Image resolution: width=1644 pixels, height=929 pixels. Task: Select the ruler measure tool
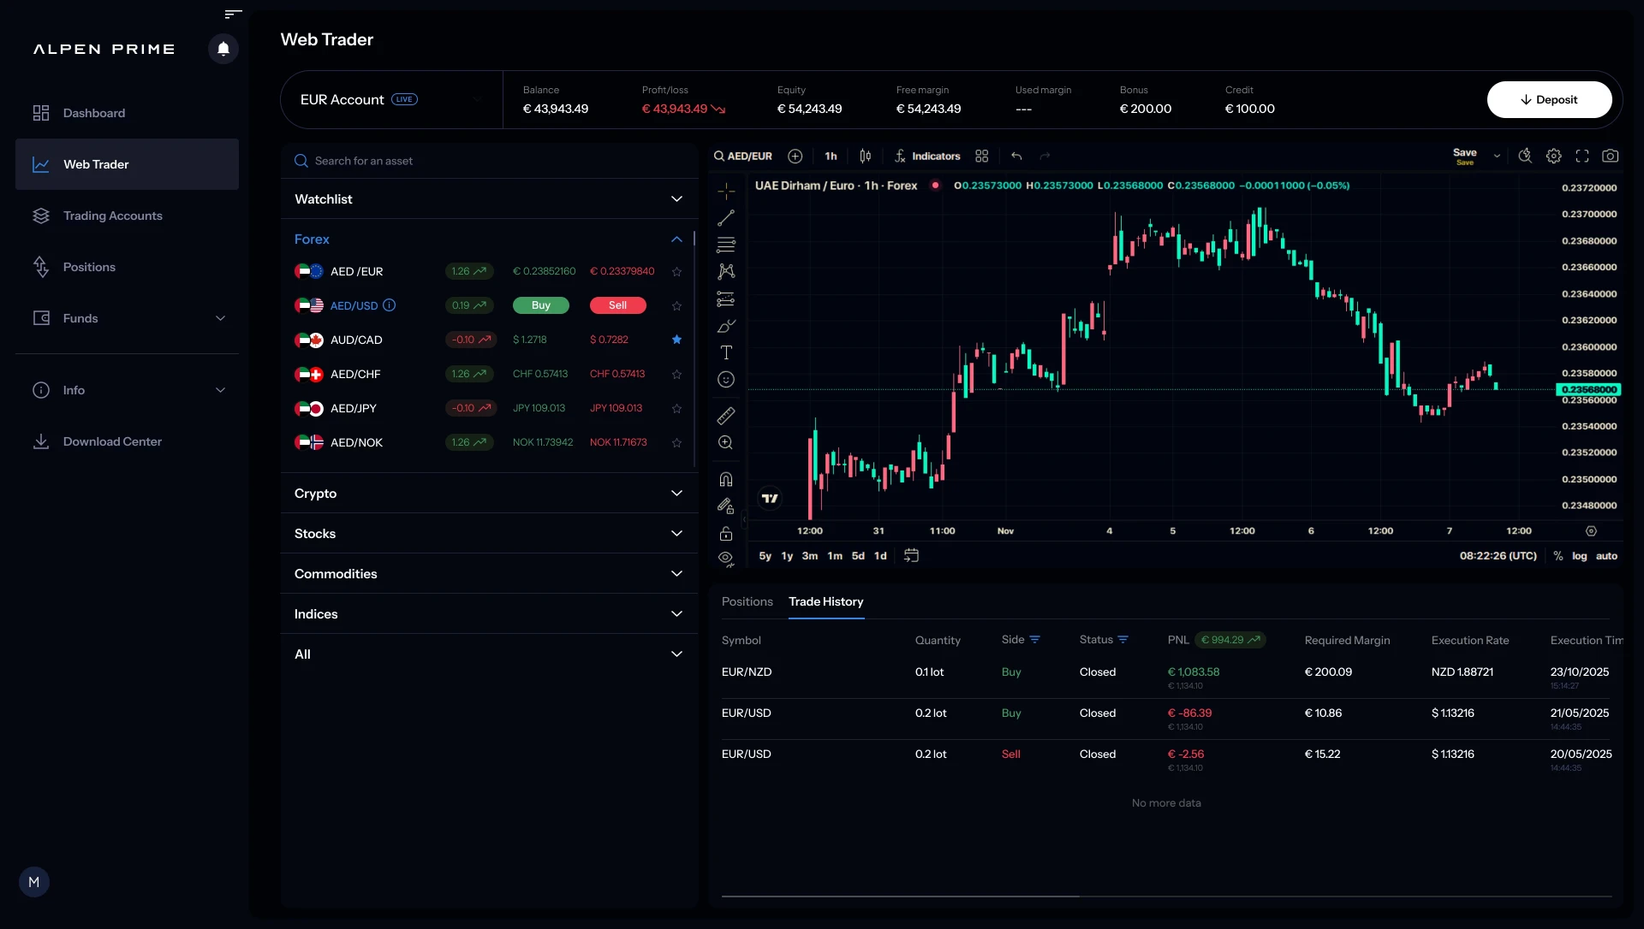726,416
